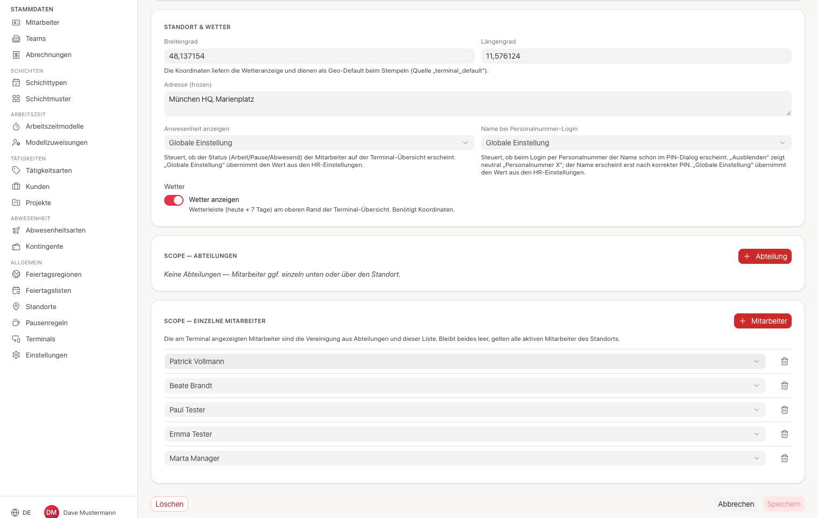Click the Feiertagslisten calendar icon
The image size is (818, 518).
pos(16,291)
